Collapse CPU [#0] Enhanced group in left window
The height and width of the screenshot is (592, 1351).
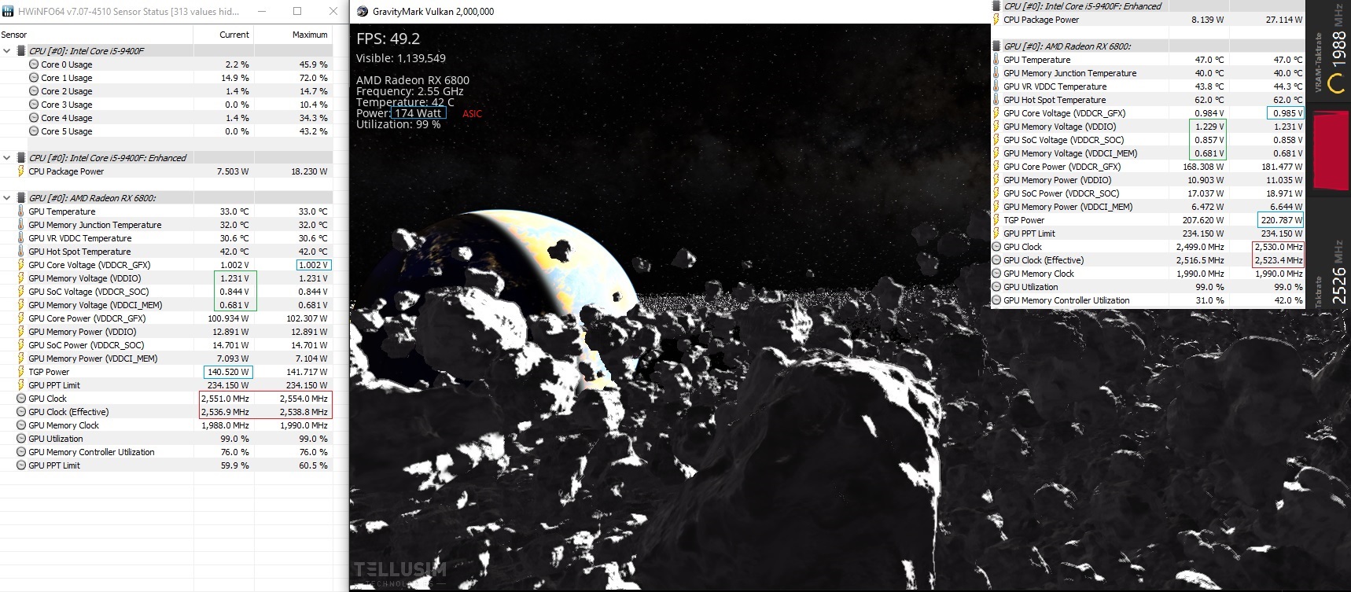click(x=7, y=158)
